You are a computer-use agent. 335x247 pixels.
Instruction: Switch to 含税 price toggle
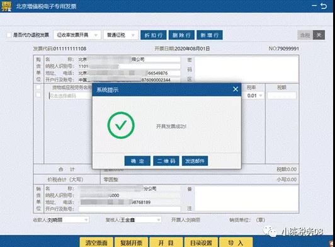click(x=305, y=35)
